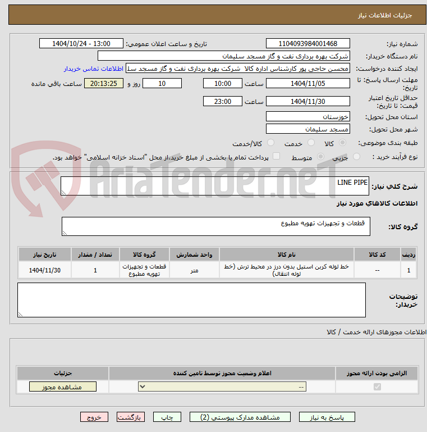Click the product name cell خط لوله کربن استیل

[x=287, y=270]
